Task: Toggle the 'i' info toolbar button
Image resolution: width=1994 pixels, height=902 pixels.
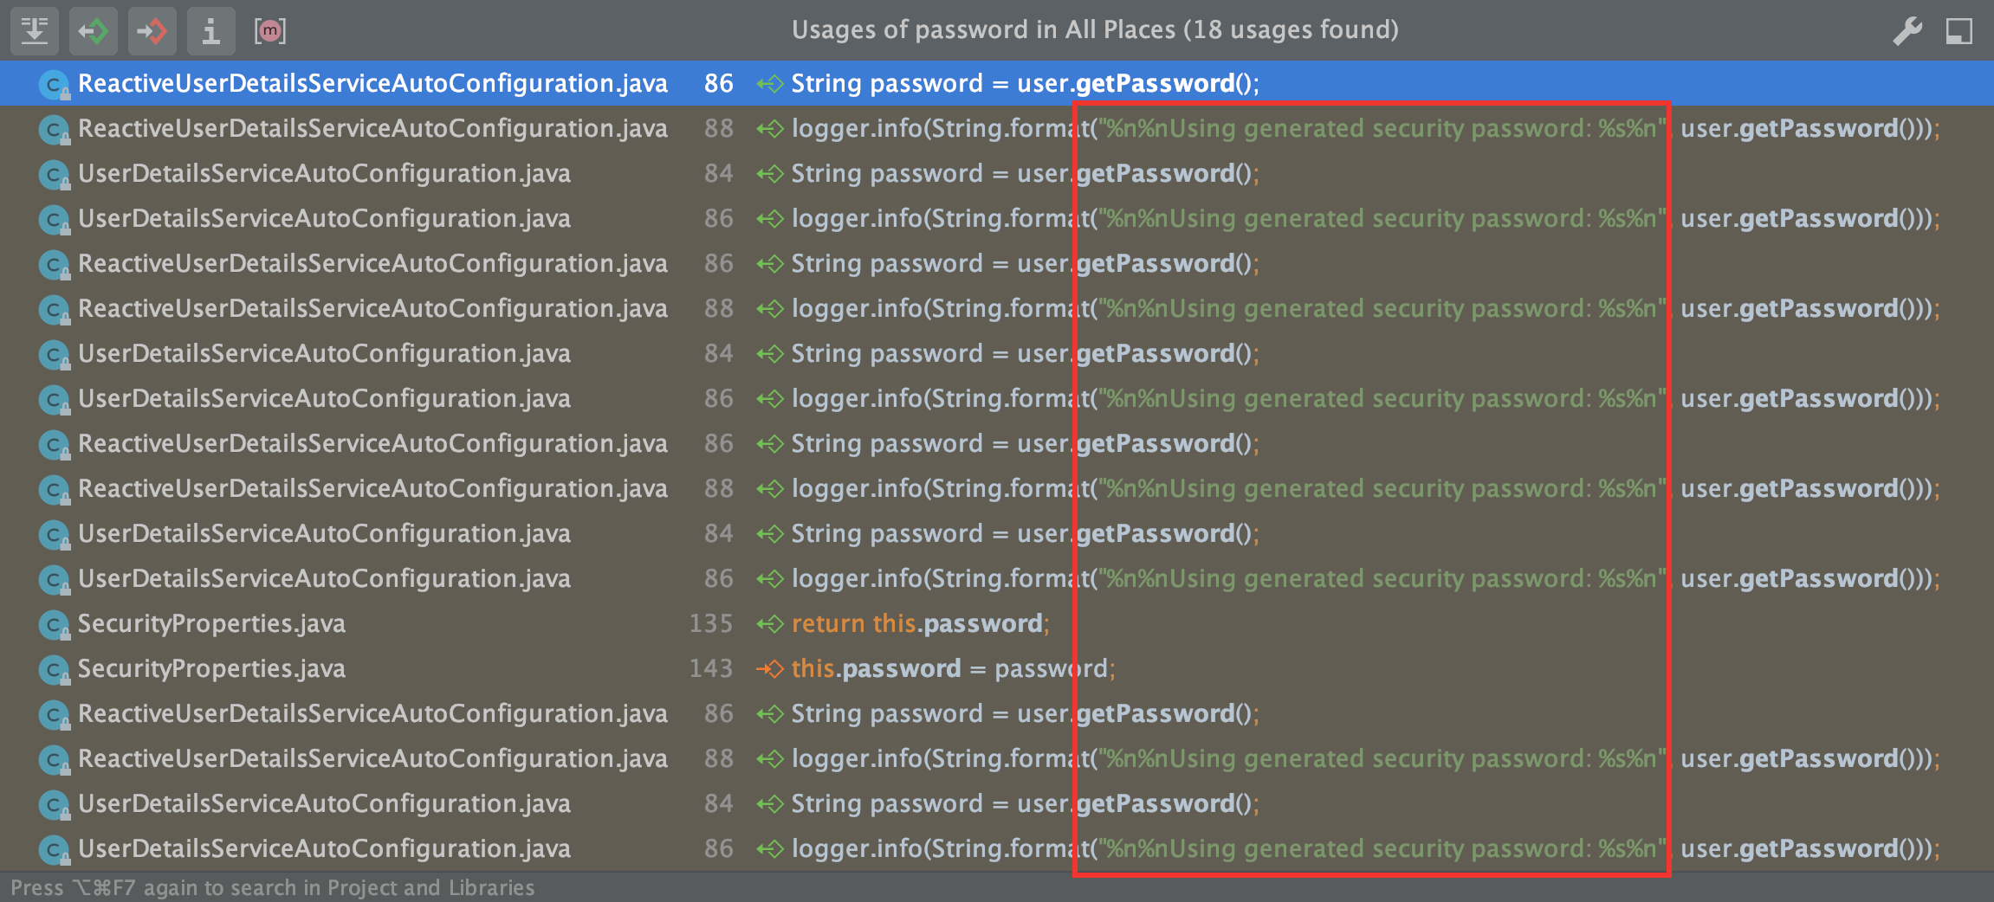Action: click(x=210, y=31)
